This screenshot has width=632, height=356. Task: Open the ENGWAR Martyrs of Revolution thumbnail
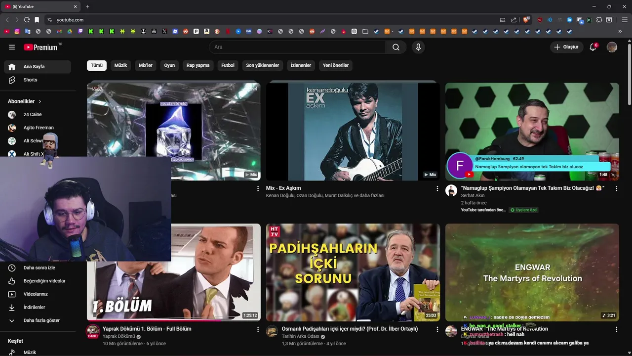pyautogui.click(x=532, y=272)
